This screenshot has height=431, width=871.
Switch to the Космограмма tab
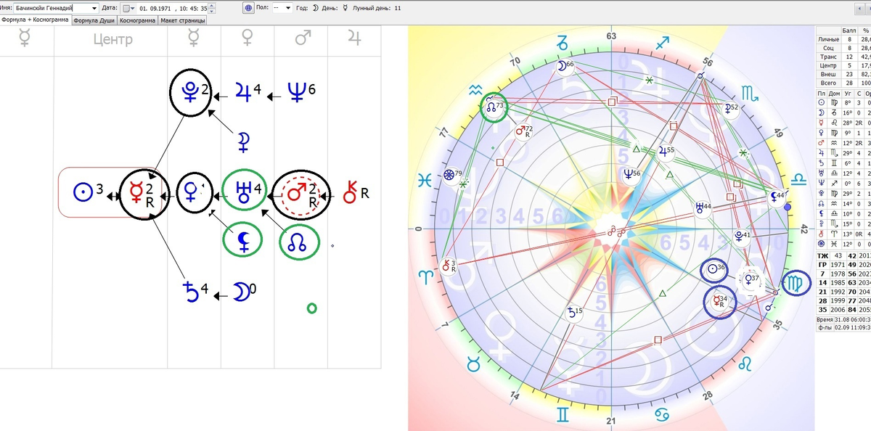[137, 20]
